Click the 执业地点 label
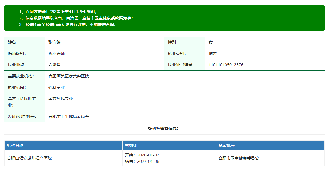 17,65
